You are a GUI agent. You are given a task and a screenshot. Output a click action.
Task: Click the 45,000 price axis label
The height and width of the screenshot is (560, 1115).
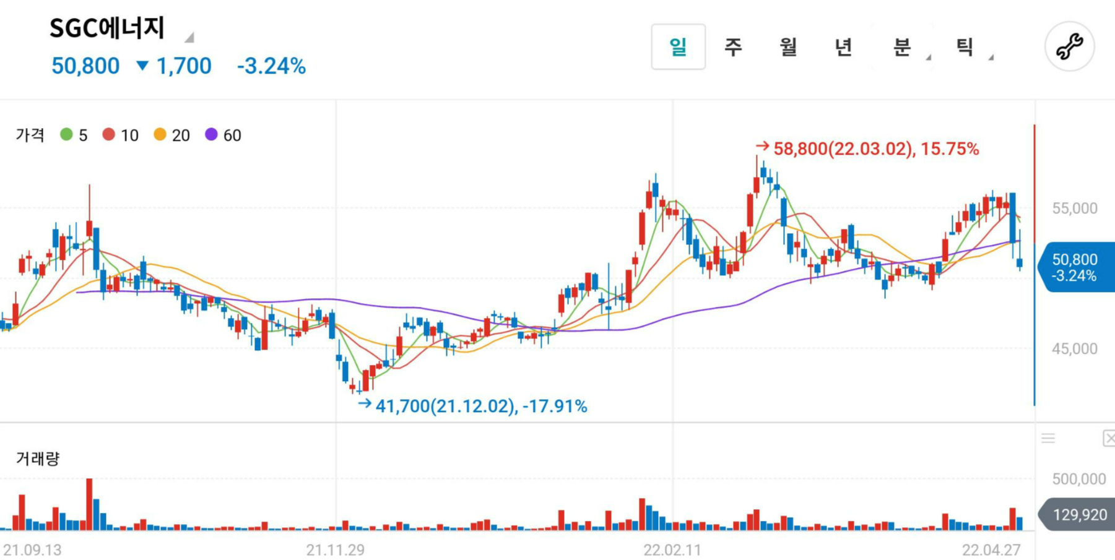1075,349
